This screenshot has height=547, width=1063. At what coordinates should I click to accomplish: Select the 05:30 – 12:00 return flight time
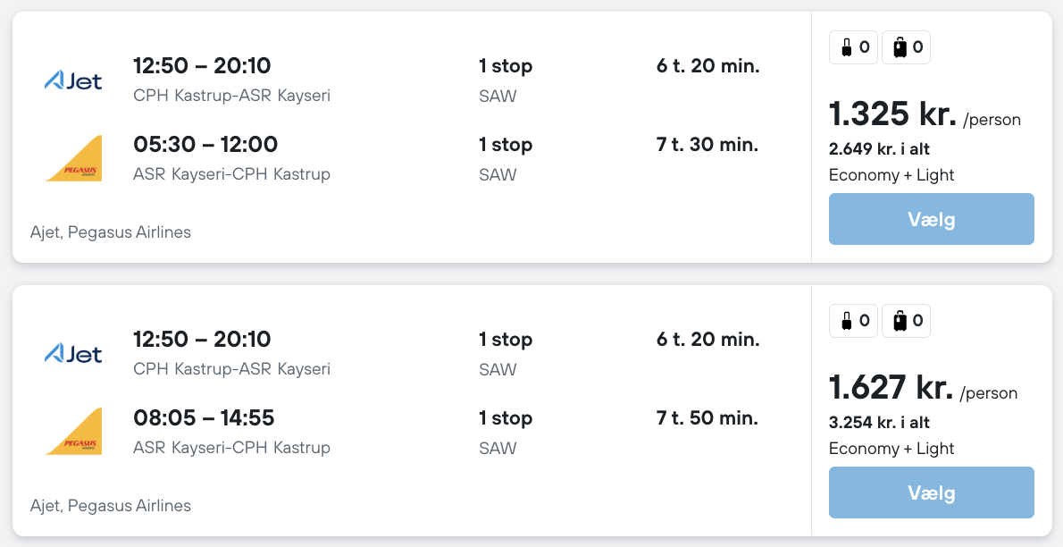(x=205, y=145)
